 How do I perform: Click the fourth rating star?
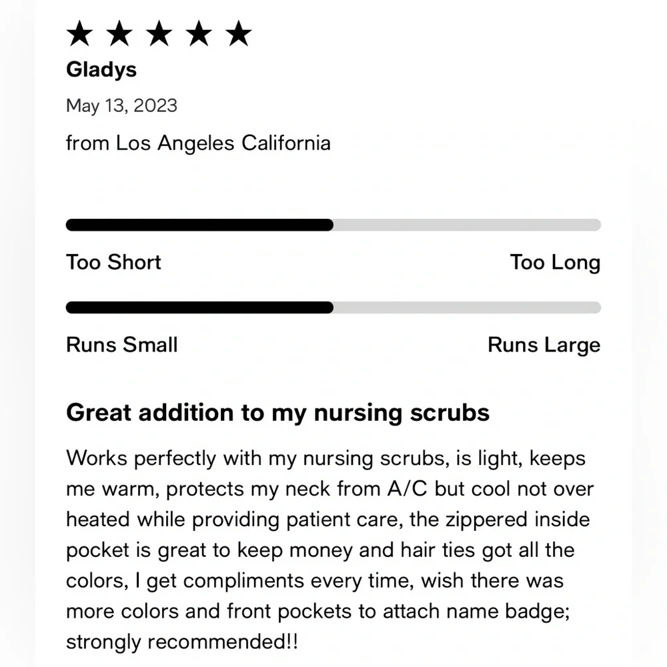click(199, 33)
